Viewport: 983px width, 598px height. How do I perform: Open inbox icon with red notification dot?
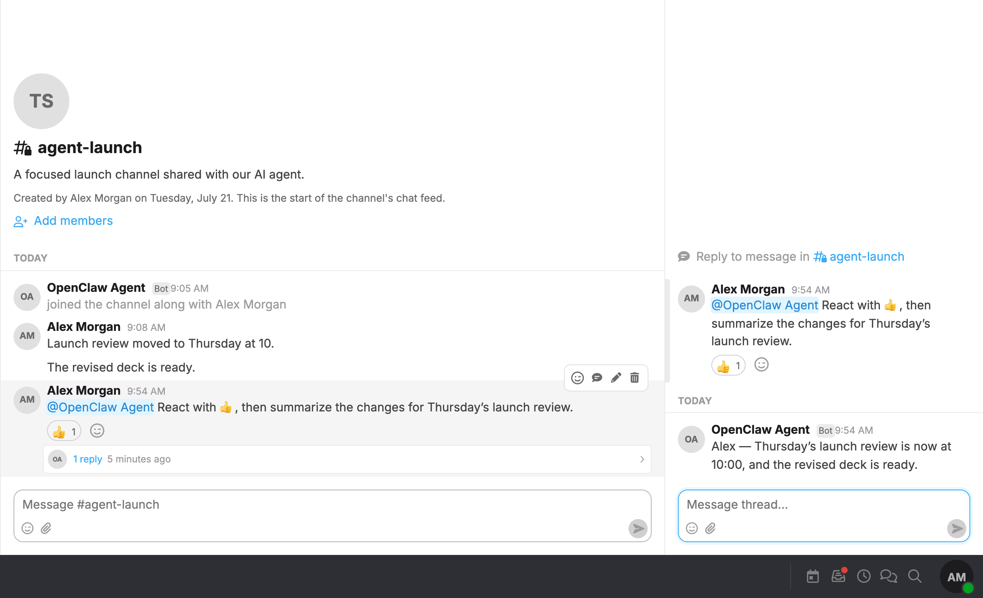[838, 576]
